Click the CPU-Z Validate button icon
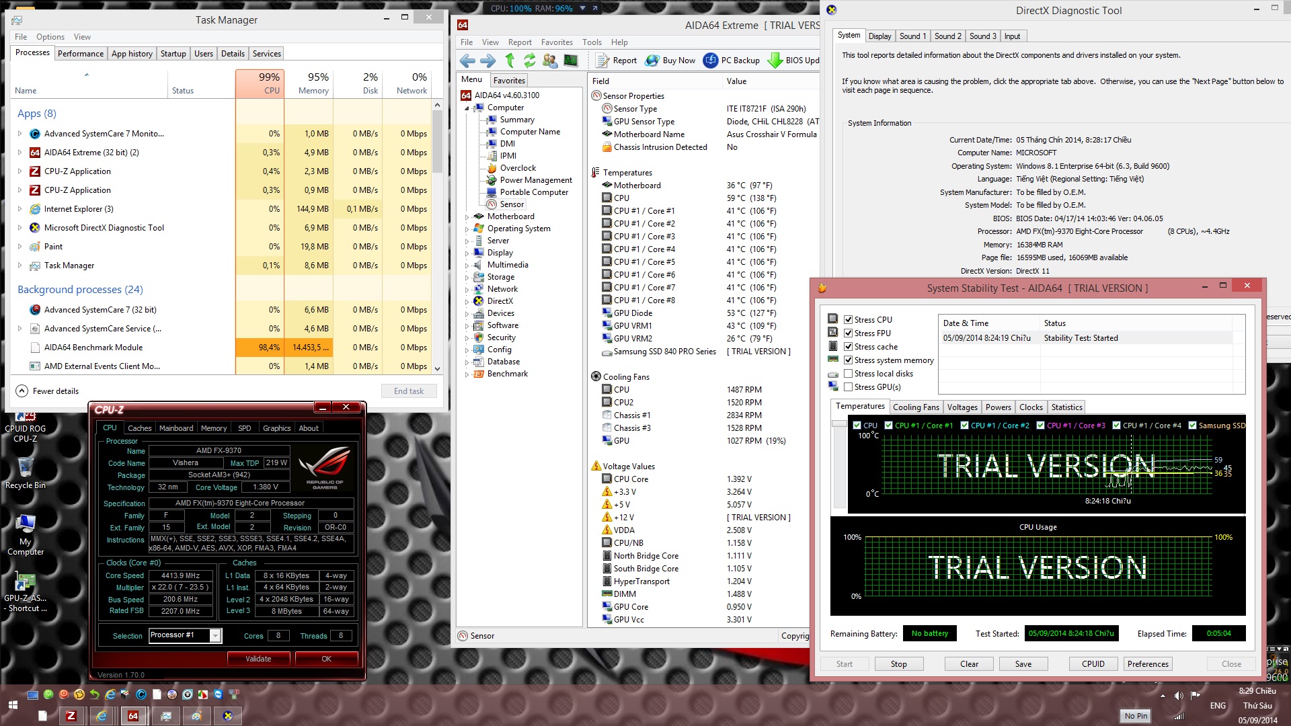Viewport: 1291px width, 726px height. coord(257,659)
